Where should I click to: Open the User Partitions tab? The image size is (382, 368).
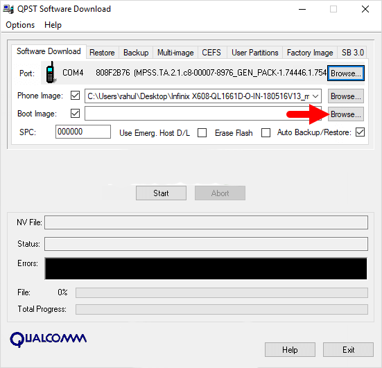pyautogui.click(x=255, y=53)
